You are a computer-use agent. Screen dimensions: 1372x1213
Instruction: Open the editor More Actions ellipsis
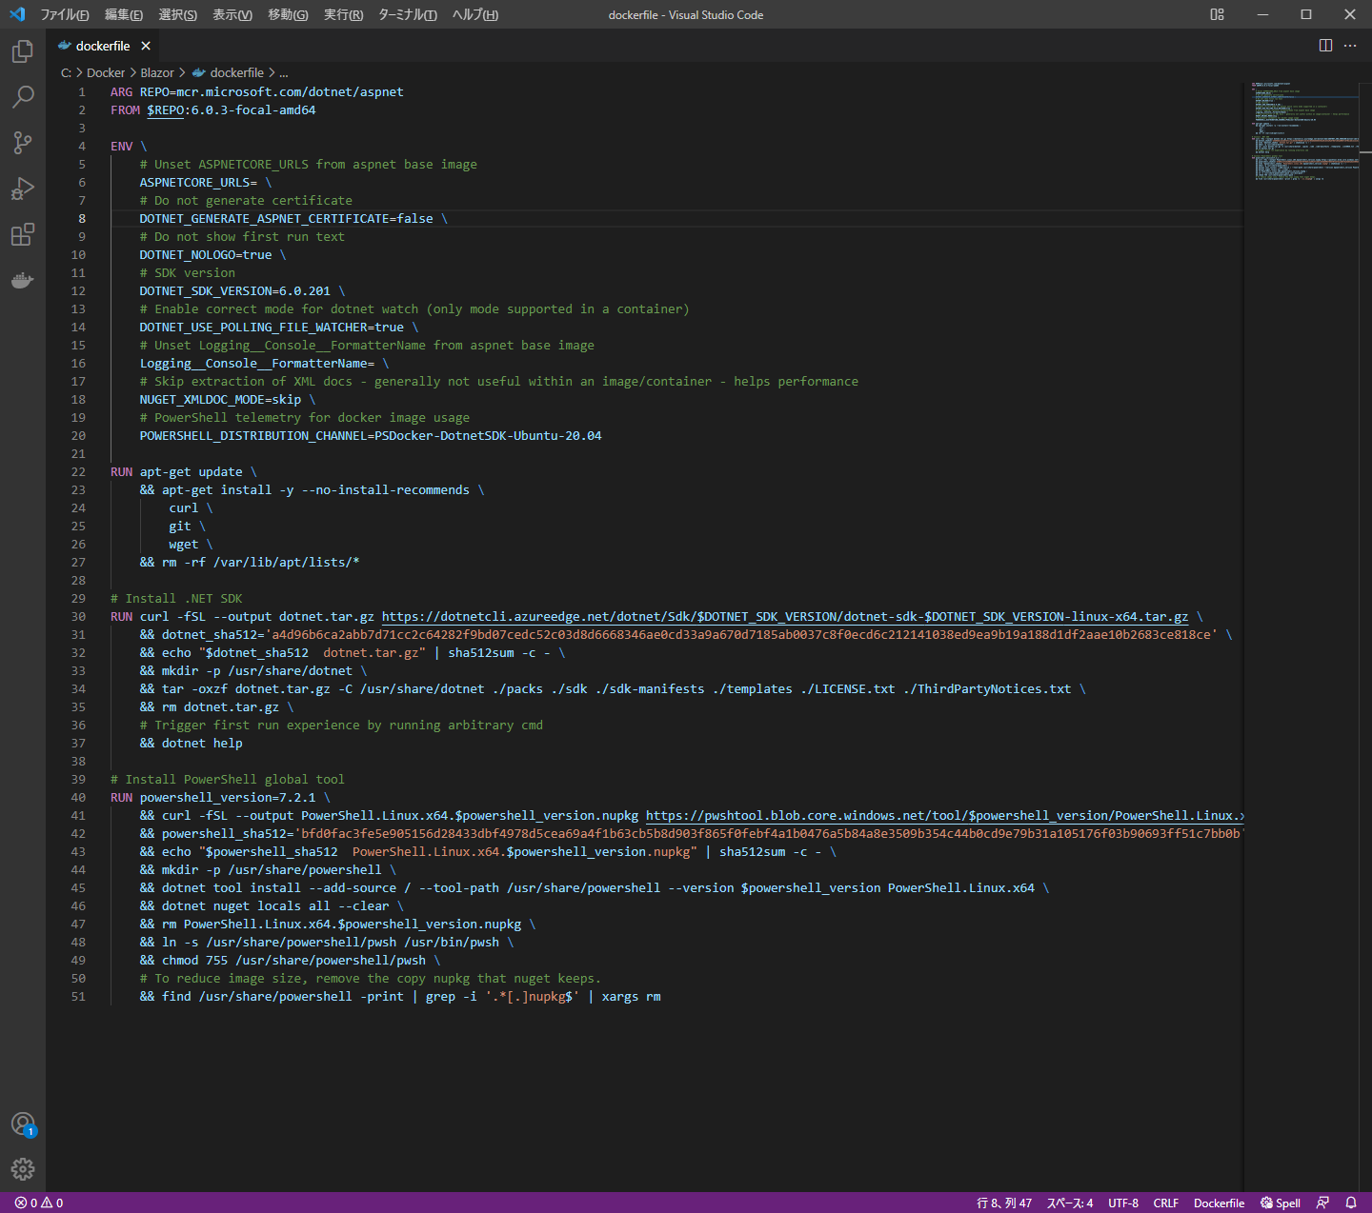1350,46
